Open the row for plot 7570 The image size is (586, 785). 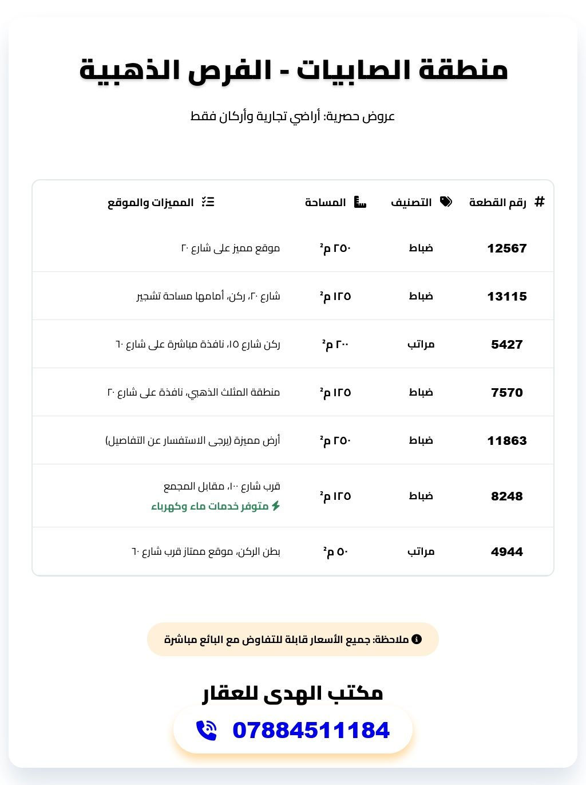[506, 392]
